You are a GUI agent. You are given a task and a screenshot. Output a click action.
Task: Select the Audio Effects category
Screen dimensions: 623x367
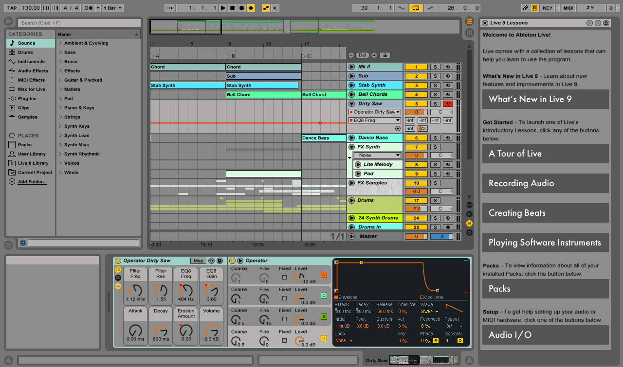31,71
